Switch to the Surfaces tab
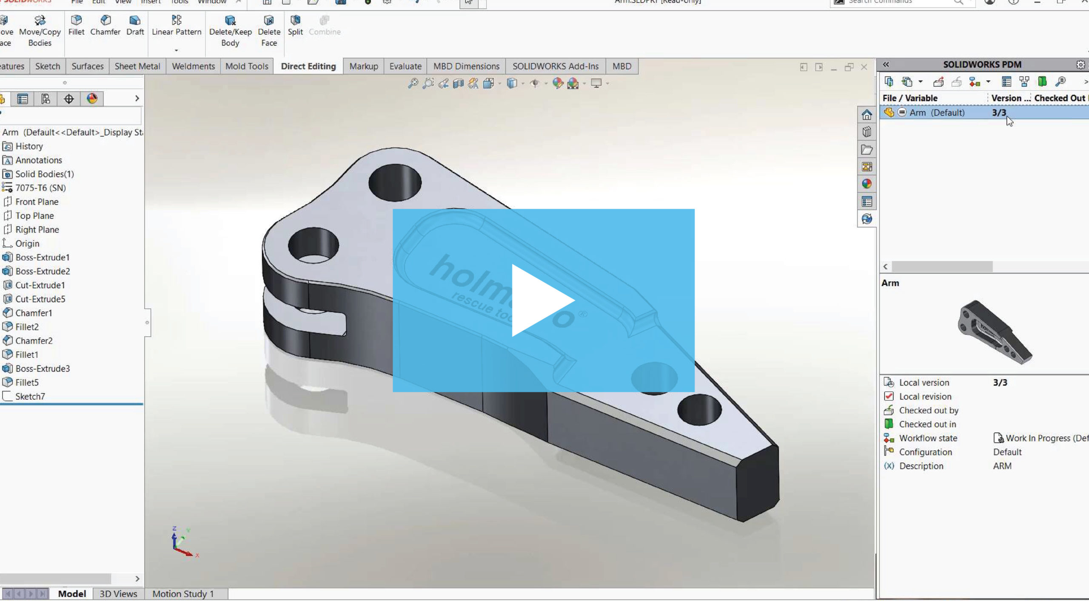Viewport: 1089px width, 601px height. [x=88, y=66]
